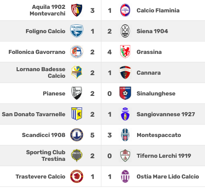Image resolution: width=205 pixels, height=190 pixels.
Task: Click the Pianese black and white crest
Action: 77,93
